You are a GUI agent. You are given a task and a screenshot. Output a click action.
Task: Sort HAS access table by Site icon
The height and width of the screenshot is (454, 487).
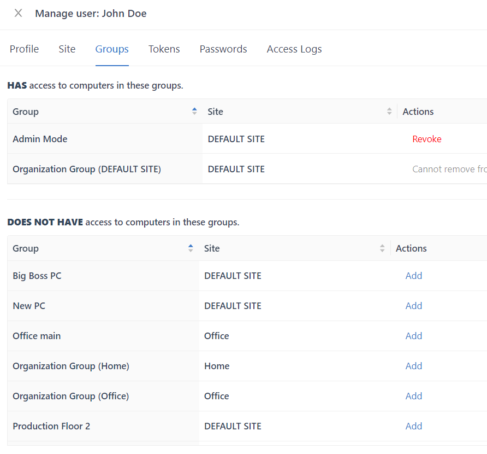(x=389, y=112)
